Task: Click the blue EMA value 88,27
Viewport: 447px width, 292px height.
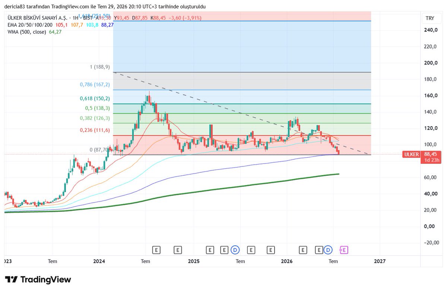Action: (107, 25)
